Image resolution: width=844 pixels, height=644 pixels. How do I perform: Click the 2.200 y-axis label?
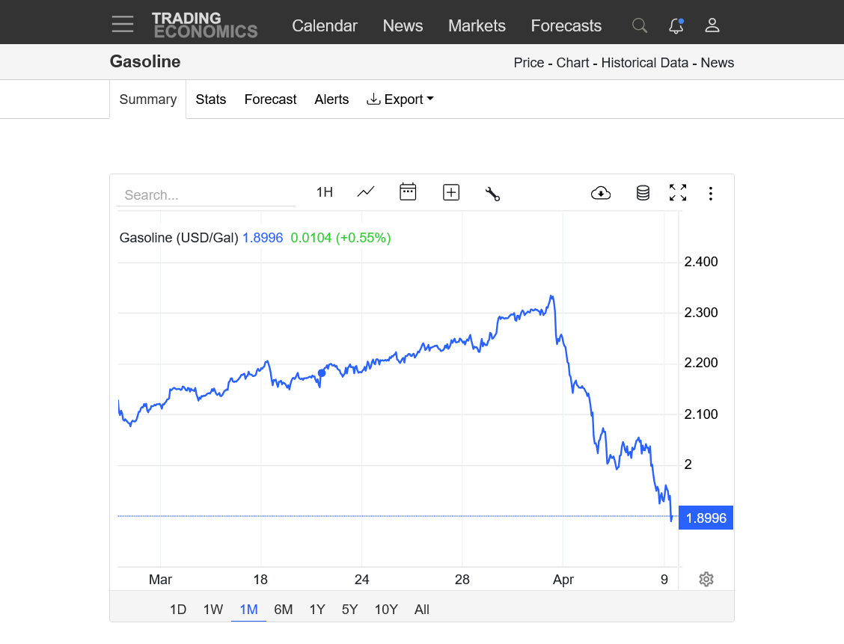[x=701, y=364]
